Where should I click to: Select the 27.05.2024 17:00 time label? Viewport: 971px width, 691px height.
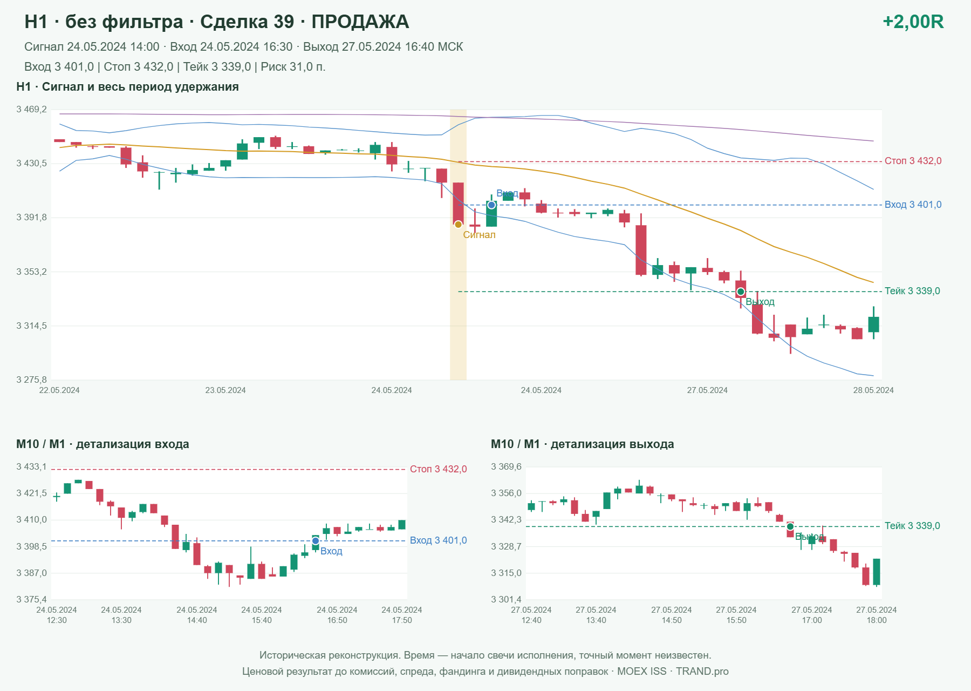point(812,615)
